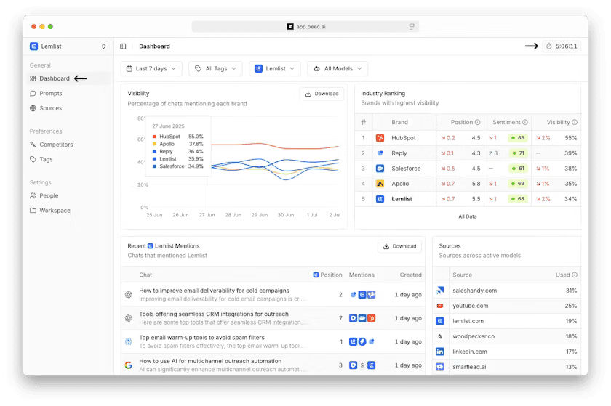
Task: Toggle the sidebar collapse icon
Action: point(123,46)
